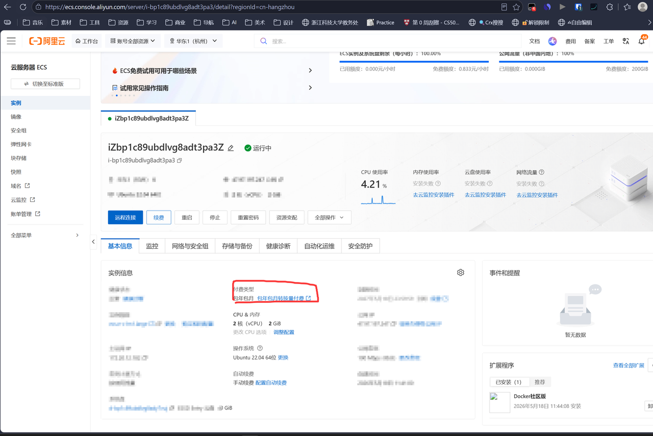Click the language switch icon in header
653x436 pixels.
point(625,41)
